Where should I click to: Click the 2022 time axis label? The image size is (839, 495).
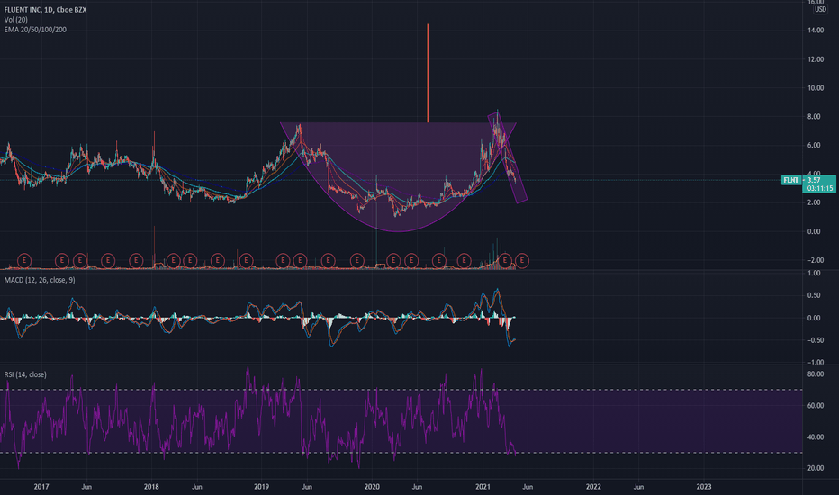[x=593, y=486]
